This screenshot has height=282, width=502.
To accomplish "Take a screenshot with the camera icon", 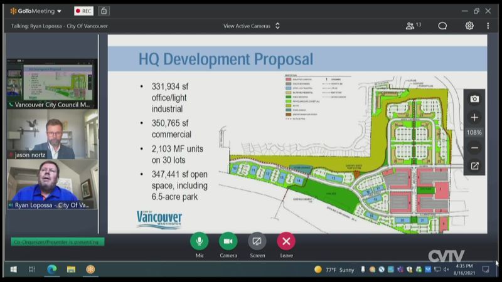I will coord(474,99).
